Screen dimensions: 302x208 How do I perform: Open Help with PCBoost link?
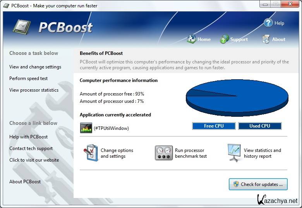click(29, 137)
